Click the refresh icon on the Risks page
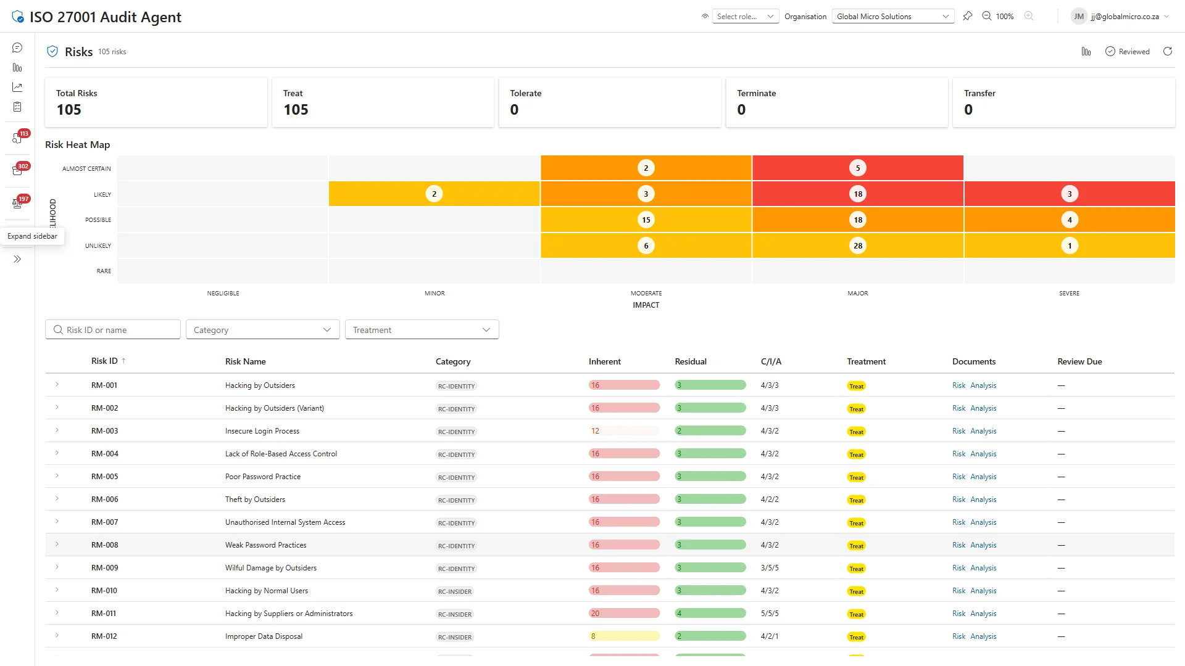The height and width of the screenshot is (666, 1185). pyautogui.click(x=1168, y=51)
